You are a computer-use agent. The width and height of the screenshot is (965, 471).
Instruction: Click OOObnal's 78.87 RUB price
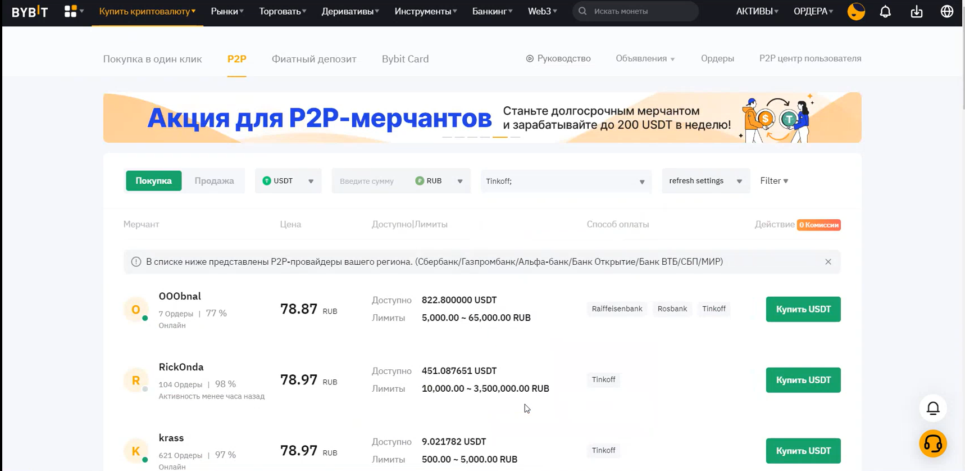point(309,309)
